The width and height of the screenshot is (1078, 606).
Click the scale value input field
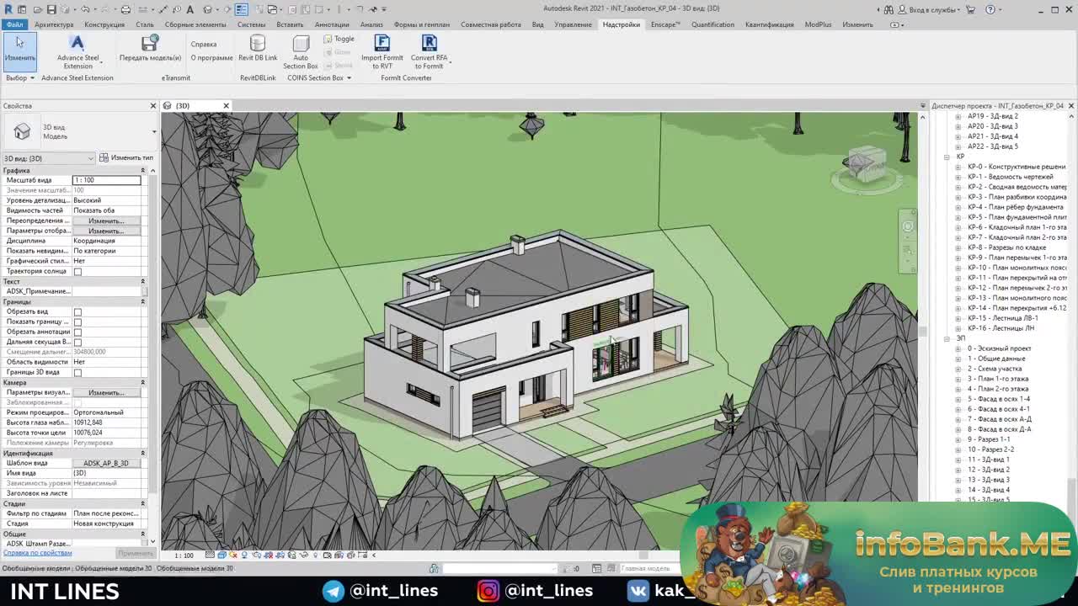(x=106, y=180)
